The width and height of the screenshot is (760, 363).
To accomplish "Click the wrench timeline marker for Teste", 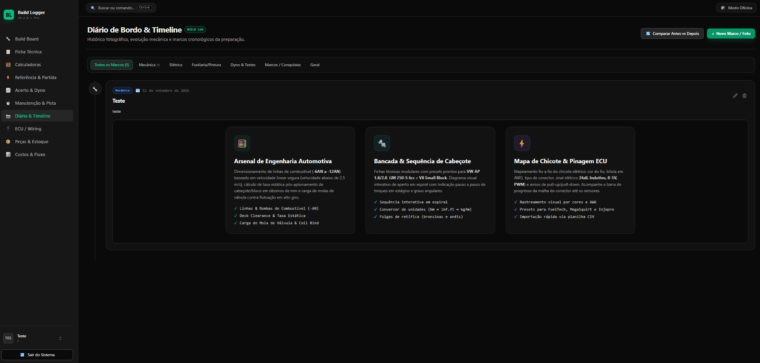I will click(x=95, y=89).
